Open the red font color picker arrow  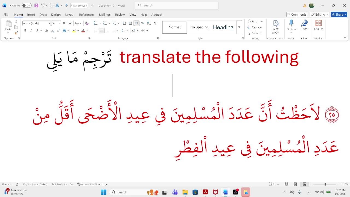coord(87,30)
